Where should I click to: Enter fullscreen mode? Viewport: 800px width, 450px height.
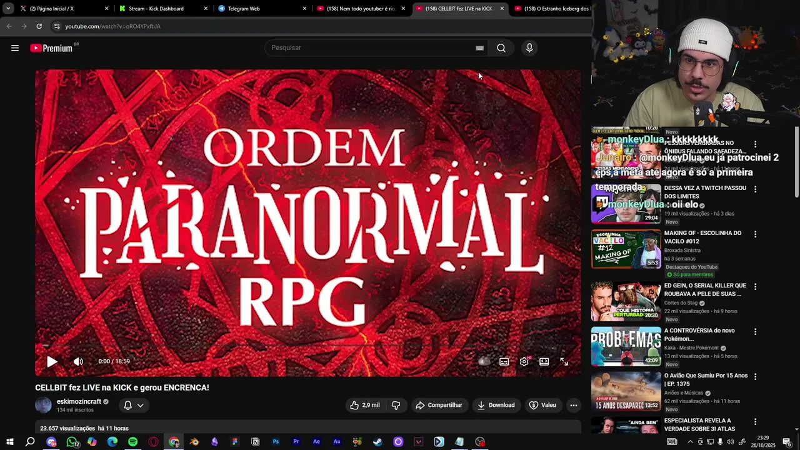(564, 361)
